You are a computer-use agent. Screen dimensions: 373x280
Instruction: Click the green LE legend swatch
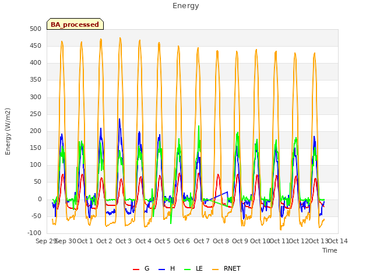pyautogui.click(x=188, y=269)
